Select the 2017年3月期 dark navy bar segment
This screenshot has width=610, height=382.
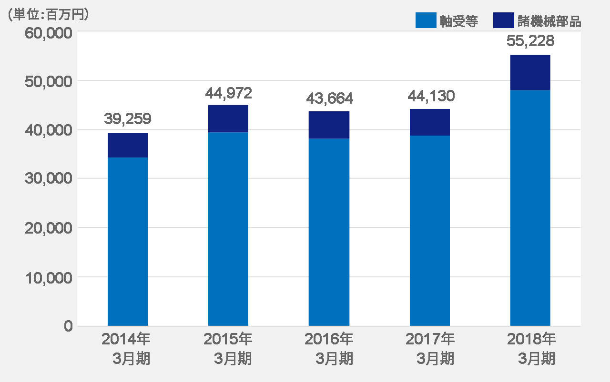[x=430, y=122]
